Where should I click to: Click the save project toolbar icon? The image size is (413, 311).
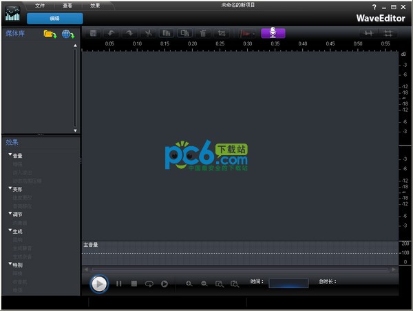point(93,33)
